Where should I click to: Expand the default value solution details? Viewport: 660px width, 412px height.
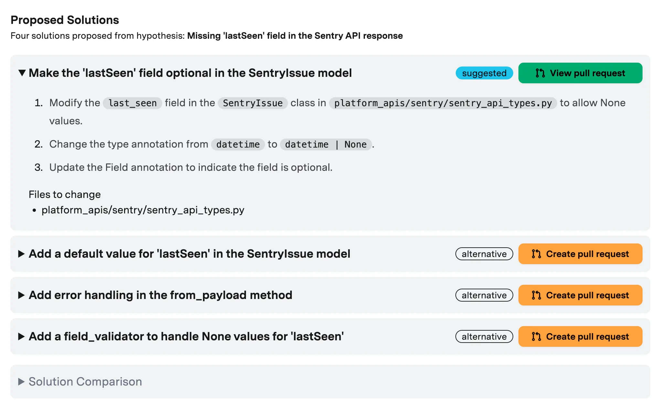click(x=21, y=254)
